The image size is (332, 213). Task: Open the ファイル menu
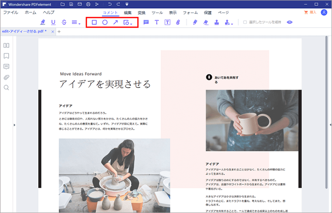(11, 12)
